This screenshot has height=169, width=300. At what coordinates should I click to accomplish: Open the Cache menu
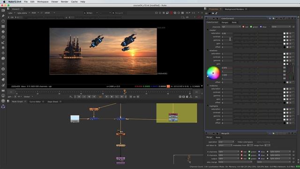(74, 2)
